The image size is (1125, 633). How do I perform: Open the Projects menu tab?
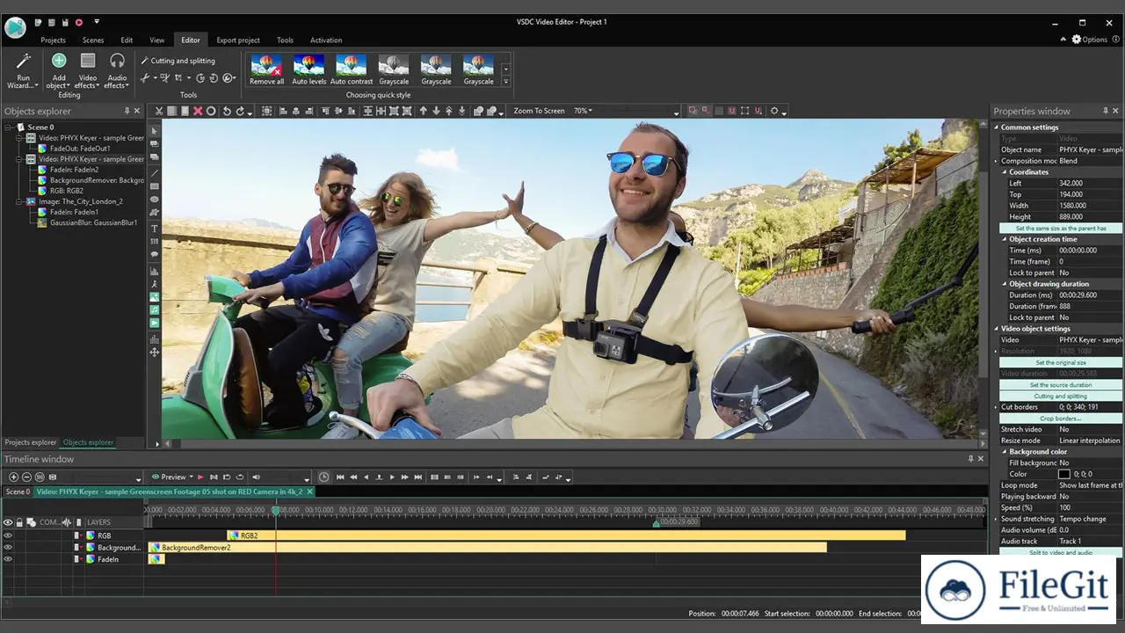(x=53, y=40)
